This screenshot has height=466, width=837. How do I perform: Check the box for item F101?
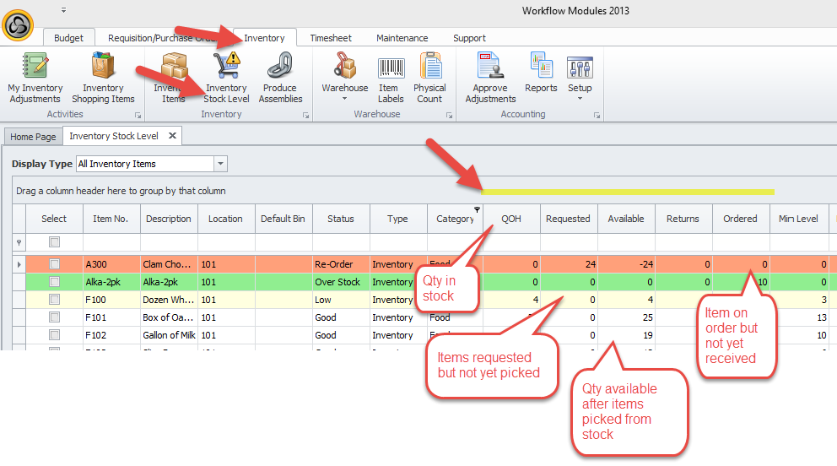click(x=54, y=317)
